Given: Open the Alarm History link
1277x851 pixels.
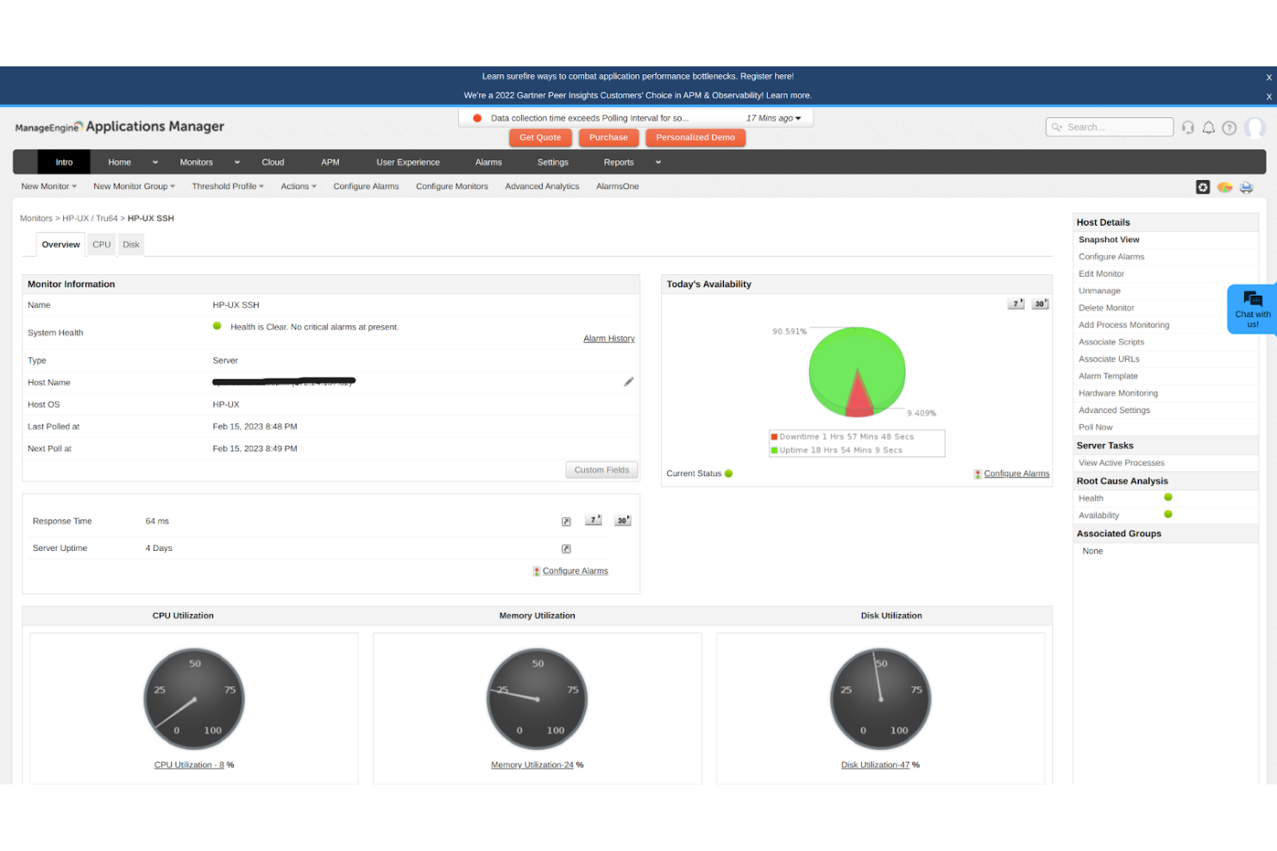Looking at the screenshot, I should pyautogui.click(x=608, y=338).
